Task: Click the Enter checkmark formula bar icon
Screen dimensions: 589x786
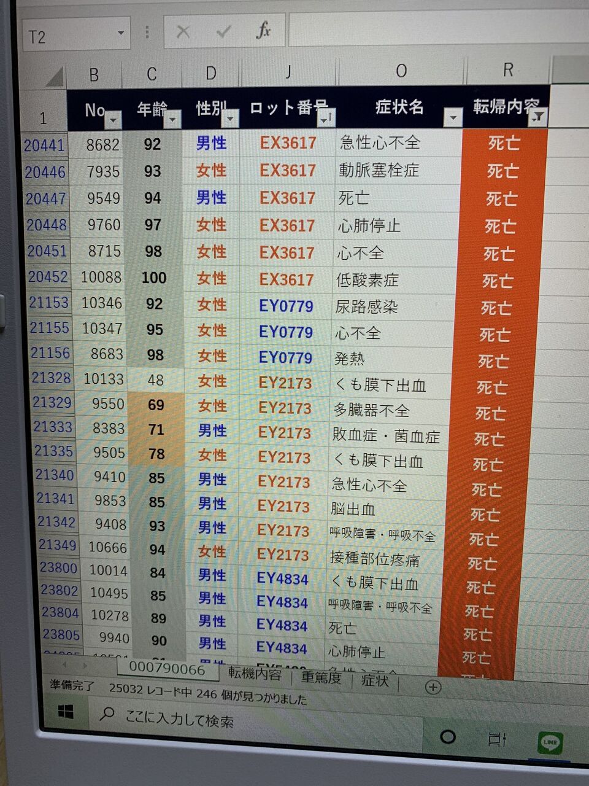Action: pyautogui.click(x=223, y=31)
